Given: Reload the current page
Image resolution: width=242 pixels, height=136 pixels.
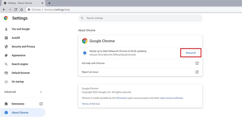Looking at the screenshot, I should click(16, 10).
